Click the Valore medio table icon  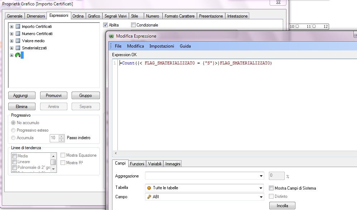[x=18, y=41]
